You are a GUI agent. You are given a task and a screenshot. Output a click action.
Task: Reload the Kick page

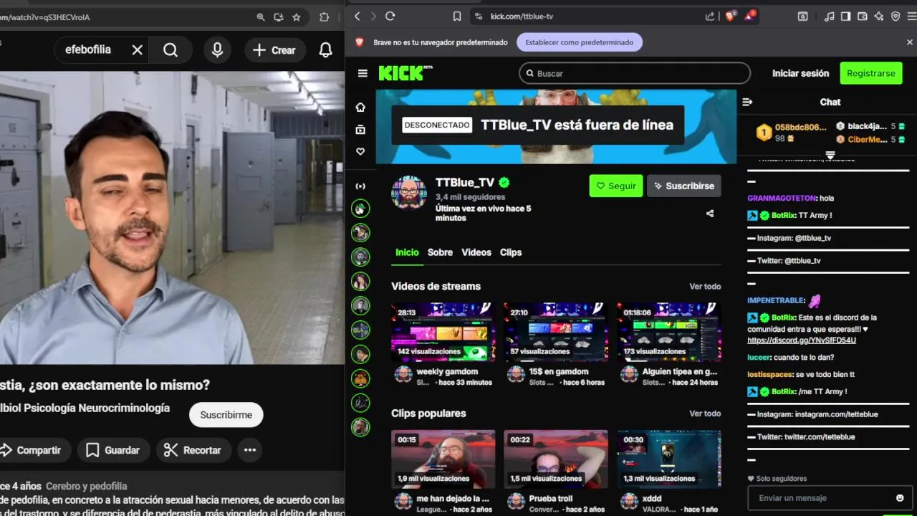(390, 16)
